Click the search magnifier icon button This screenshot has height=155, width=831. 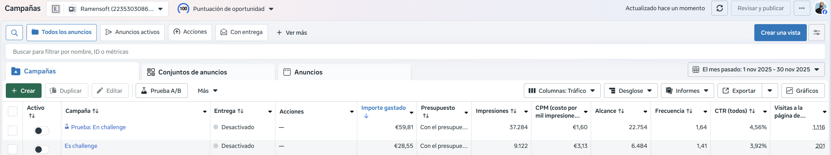coord(14,33)
